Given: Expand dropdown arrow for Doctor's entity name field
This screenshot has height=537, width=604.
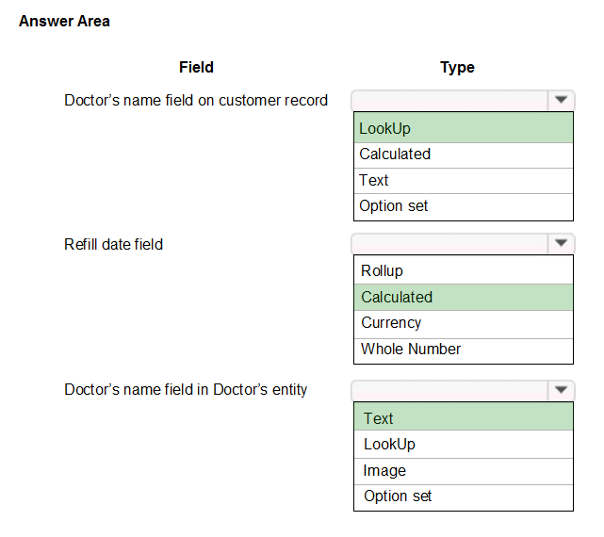Looking at the screenshot, I should pos(561,390).
